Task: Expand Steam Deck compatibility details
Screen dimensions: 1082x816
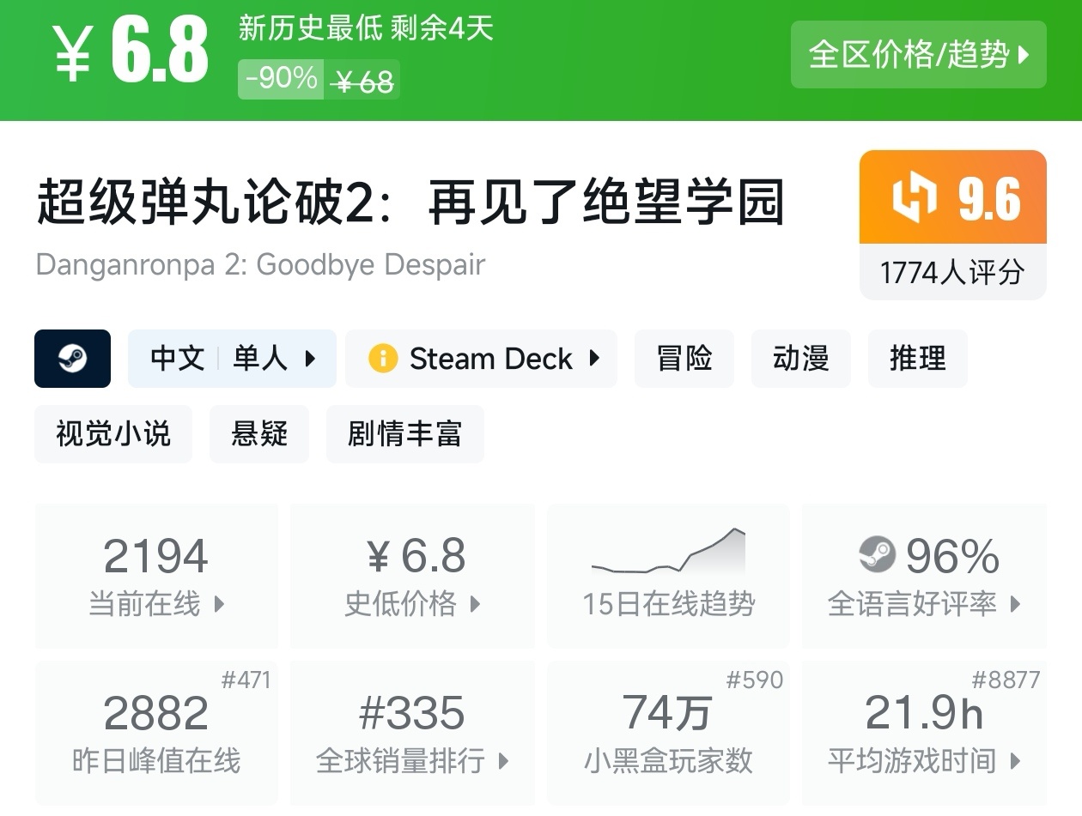Action: (x=482, y=359)
